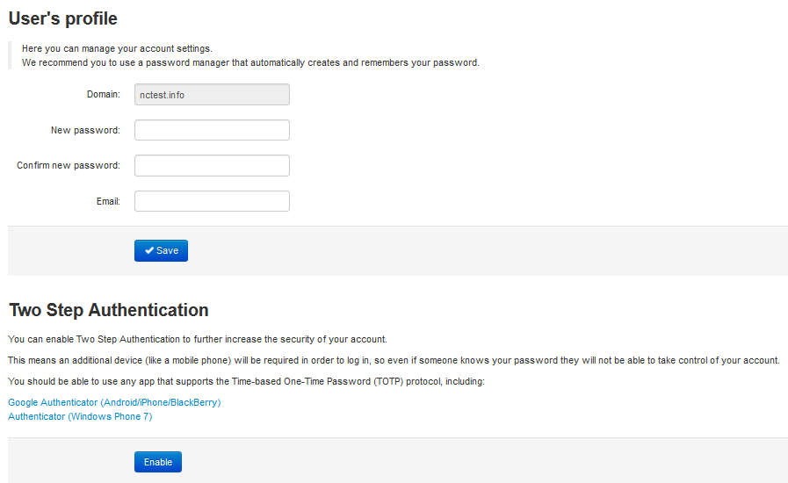Save the profile changes
788x483 pixels.
pyautogui.click(x=161, y=250)
